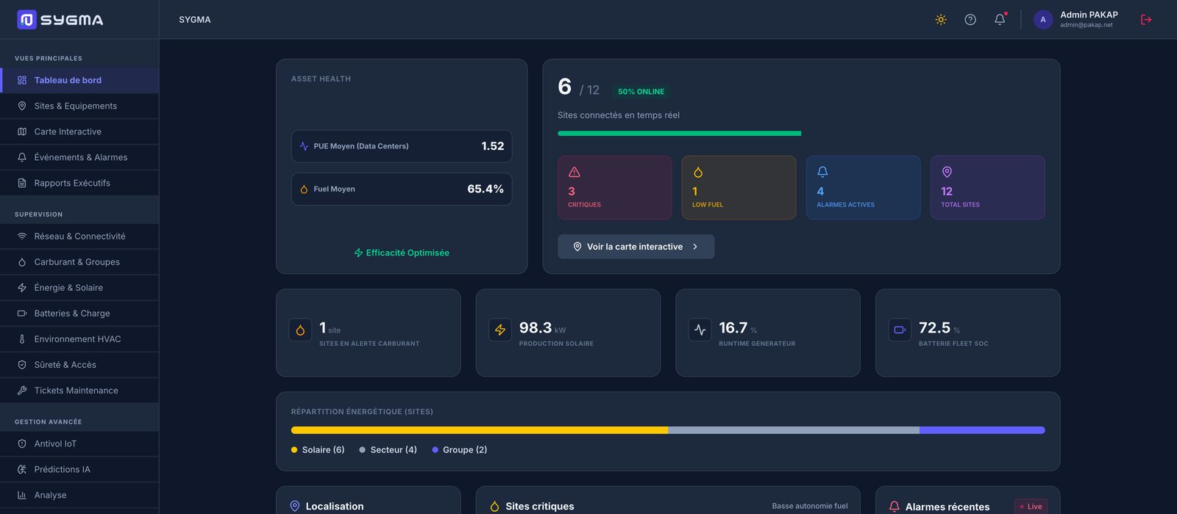Navigate to Réseau & Connectivité
Image resolution: width=1177 pixels, height=514 pixels.
(x=79, y=236)
